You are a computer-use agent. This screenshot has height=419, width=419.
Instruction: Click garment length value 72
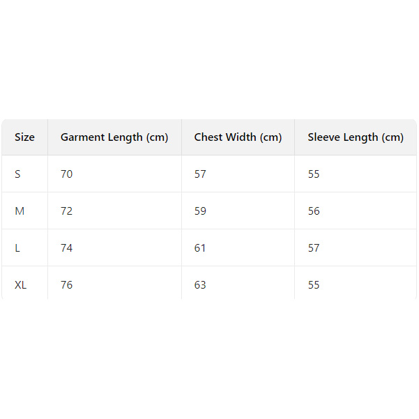pos(67,211)
